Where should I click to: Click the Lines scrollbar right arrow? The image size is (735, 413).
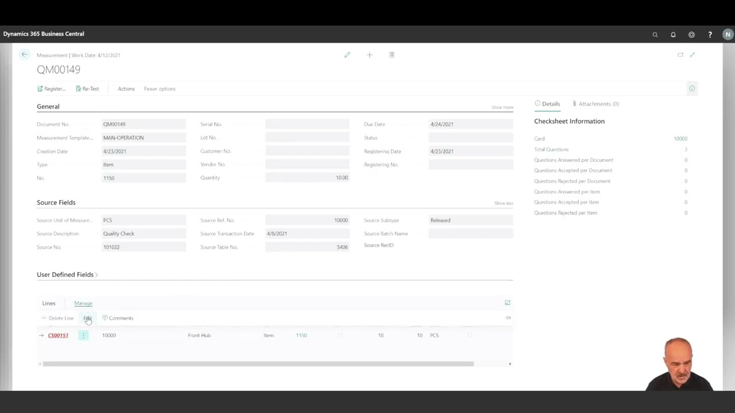[x=510, y=364]
